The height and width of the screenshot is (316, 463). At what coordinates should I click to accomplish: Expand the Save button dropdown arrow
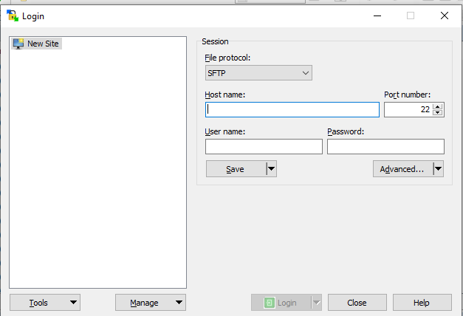point(271,169)
